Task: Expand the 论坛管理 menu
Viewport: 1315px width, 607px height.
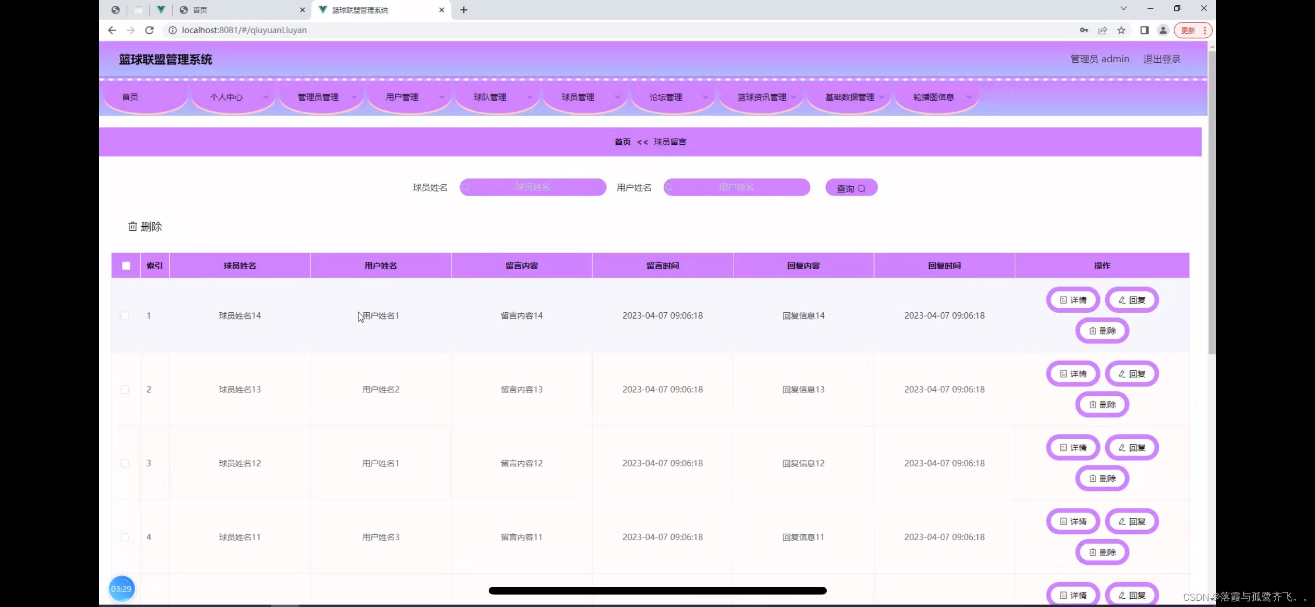Action: coord(673,97)
